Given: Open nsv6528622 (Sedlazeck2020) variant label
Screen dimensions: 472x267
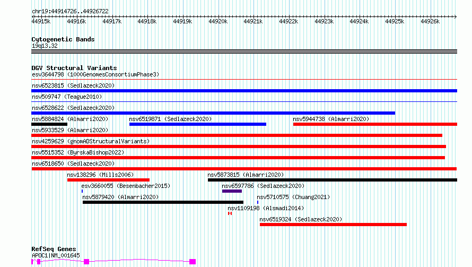Looking at the screenshot, I should click(73, 108).
